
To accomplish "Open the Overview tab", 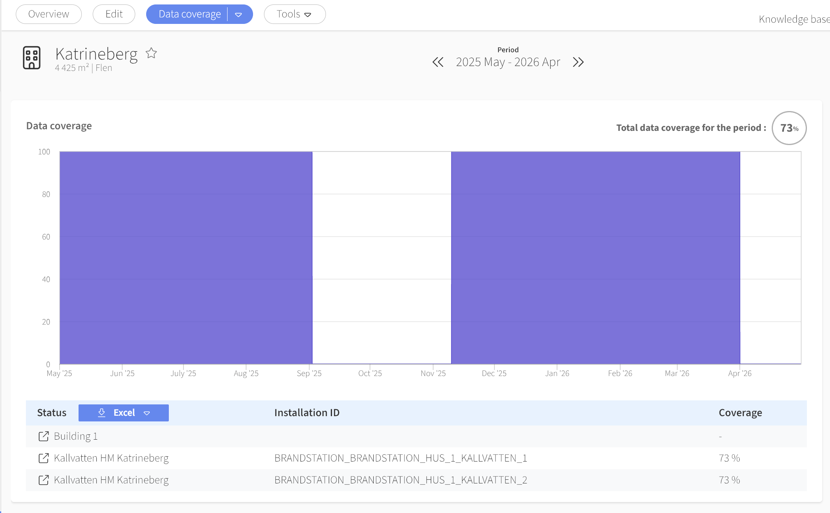I will (49, 14).
